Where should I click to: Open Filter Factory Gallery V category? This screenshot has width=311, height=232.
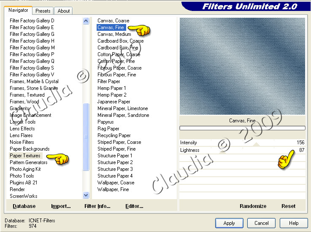[x=32, y=75]
